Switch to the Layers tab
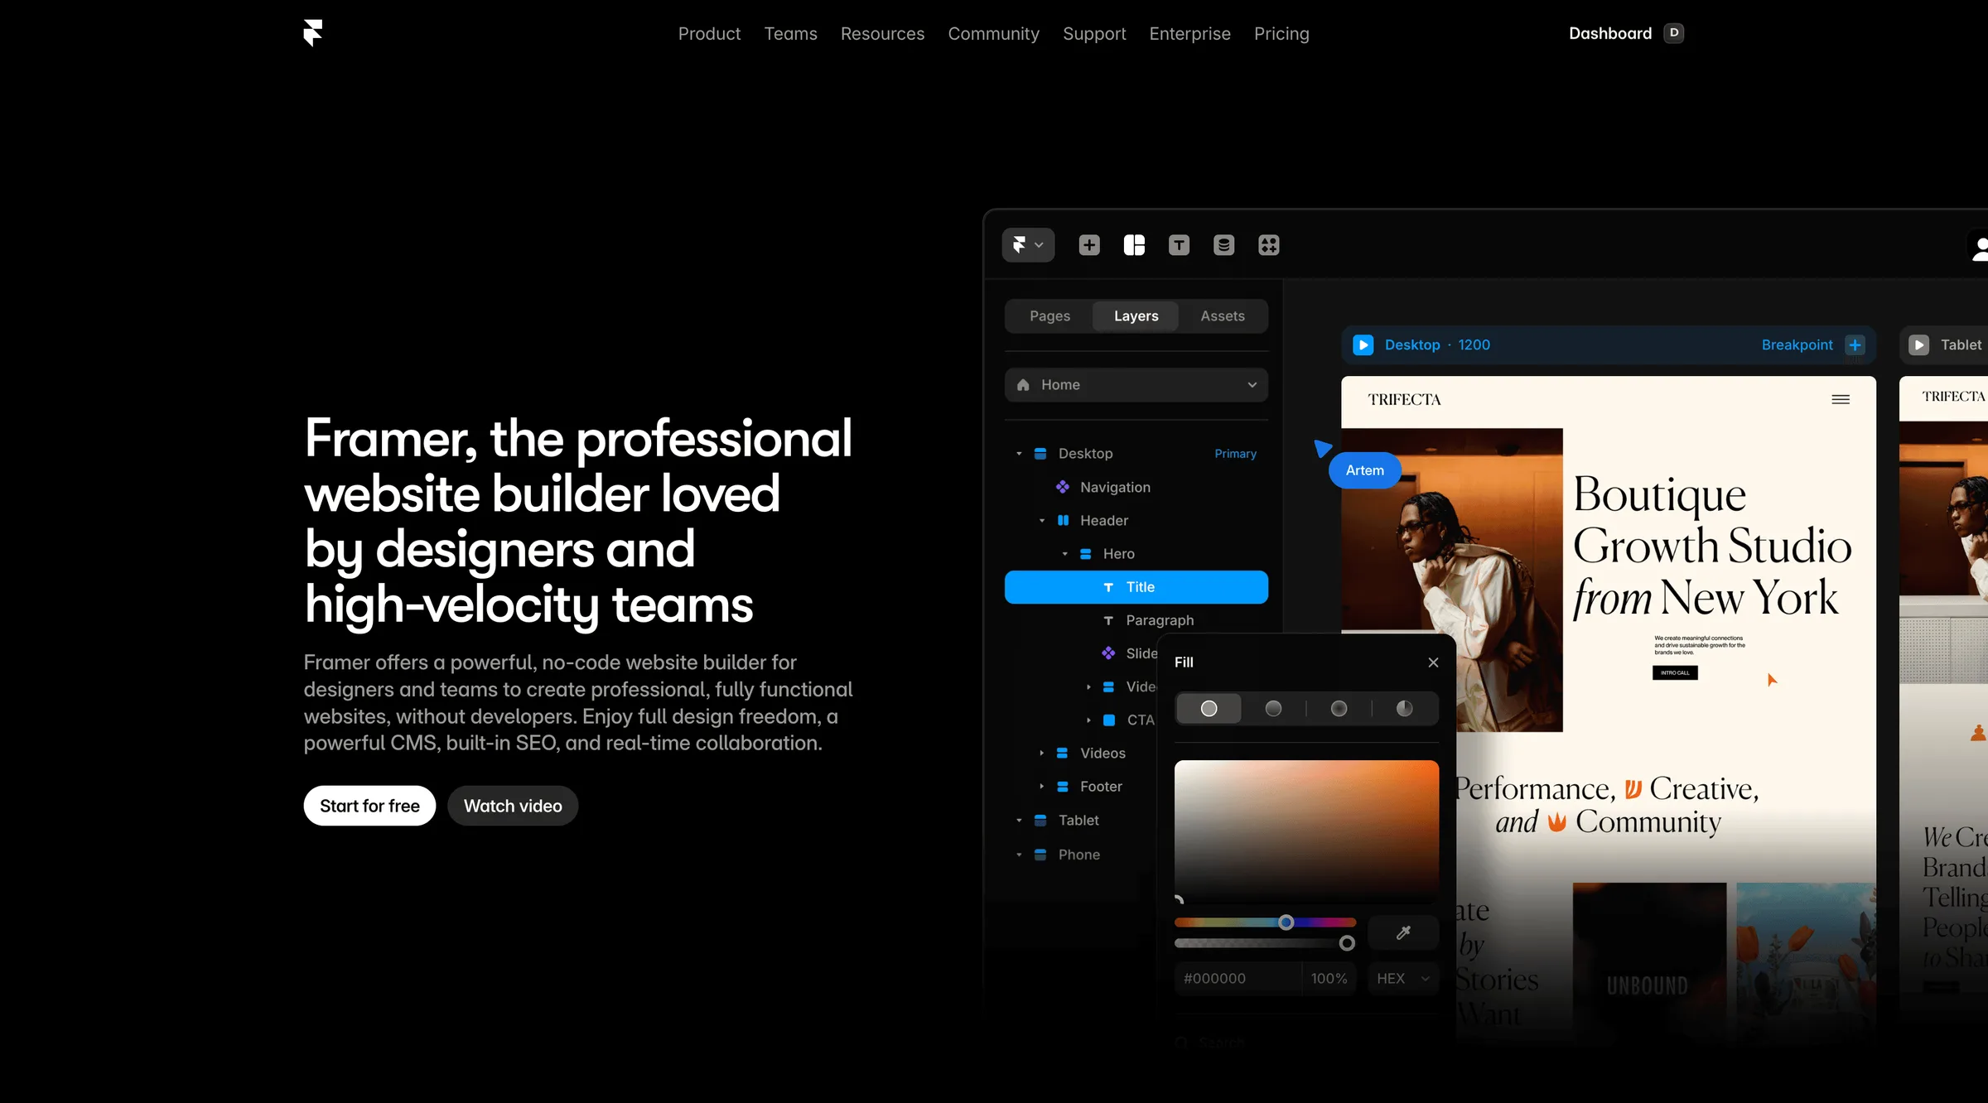The height and width of the screenshot is (1103, 1988). point(1136,316)
